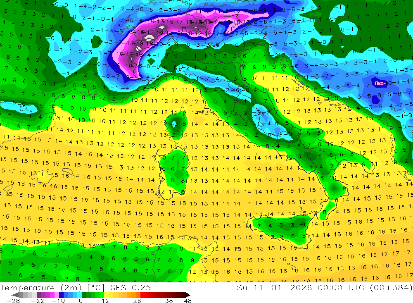Click the -10 legend label

point(58,301)
